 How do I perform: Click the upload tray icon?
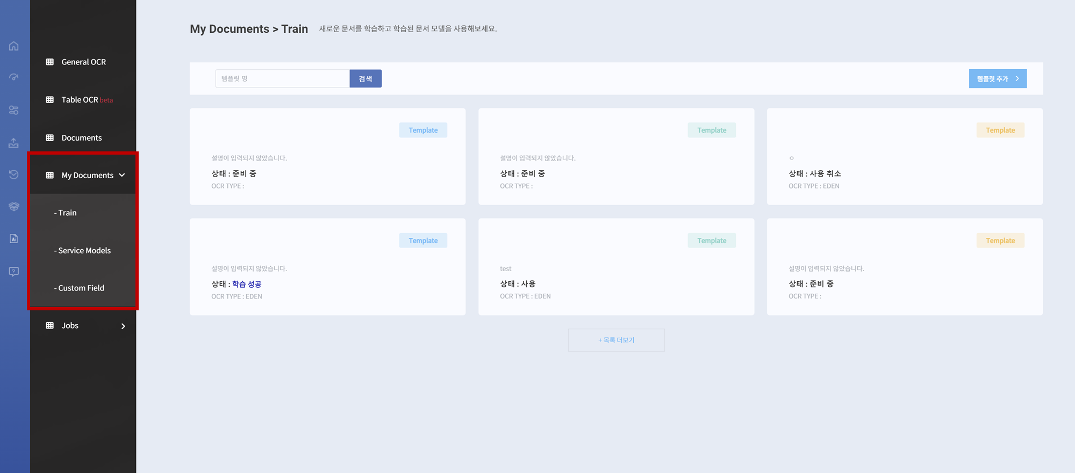pyautogui.click(x=14, y=143)
